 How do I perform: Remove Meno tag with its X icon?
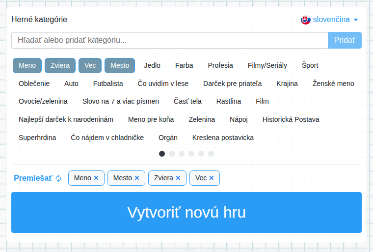click(96, 178)
